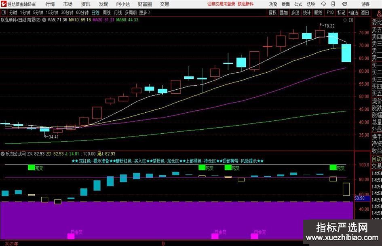Click the 标记 mark button

tap(341, 13)
